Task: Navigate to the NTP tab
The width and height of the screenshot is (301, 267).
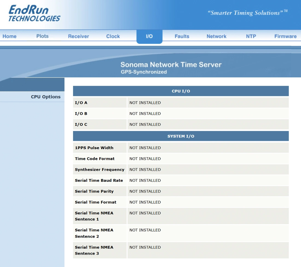Action: (x=251, y=36)
